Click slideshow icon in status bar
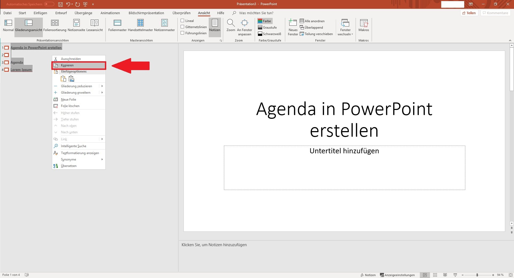The width and height of the screenshot is (514, 278). [455, 275]
